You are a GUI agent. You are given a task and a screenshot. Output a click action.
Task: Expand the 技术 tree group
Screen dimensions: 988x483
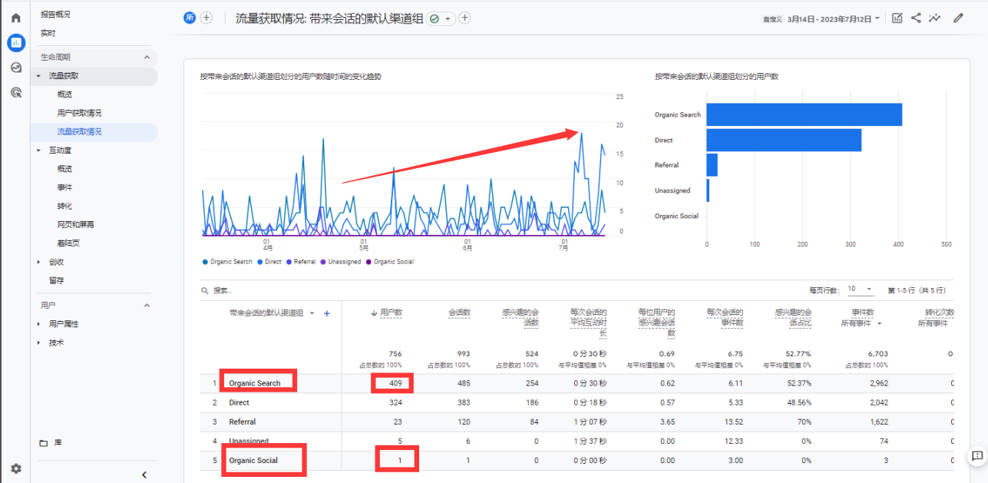click(38, 342)
